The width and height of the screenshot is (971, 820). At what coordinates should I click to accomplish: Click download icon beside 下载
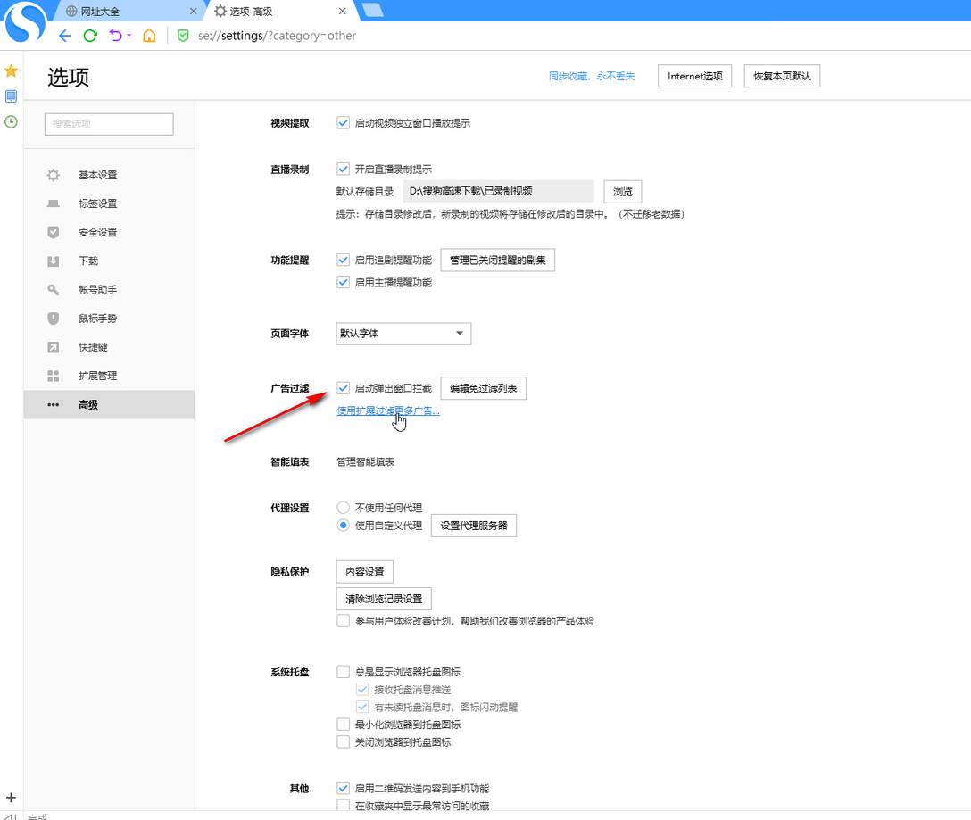(54, 261)
